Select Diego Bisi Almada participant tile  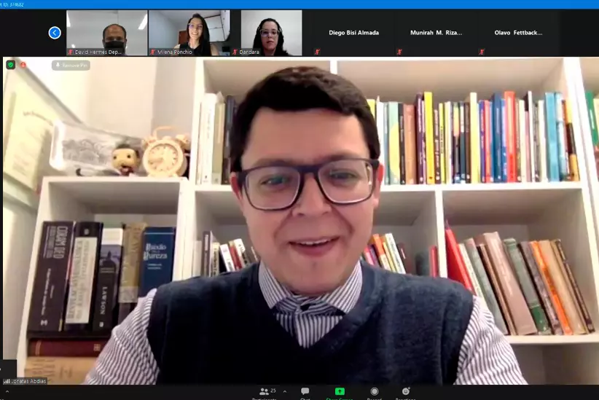(353, 33)
